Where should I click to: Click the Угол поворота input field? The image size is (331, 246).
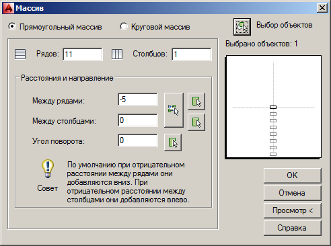138,140
